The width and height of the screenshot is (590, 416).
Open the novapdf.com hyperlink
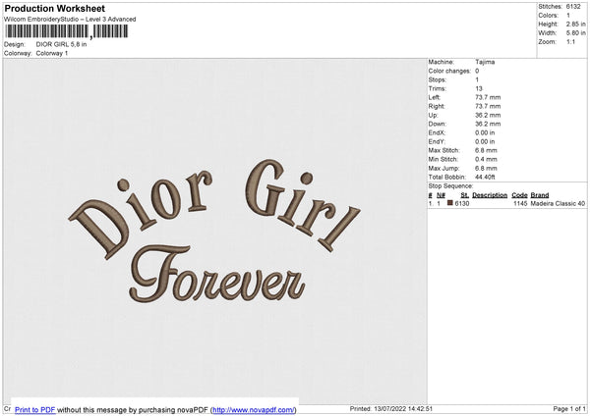tap(254, 410)
